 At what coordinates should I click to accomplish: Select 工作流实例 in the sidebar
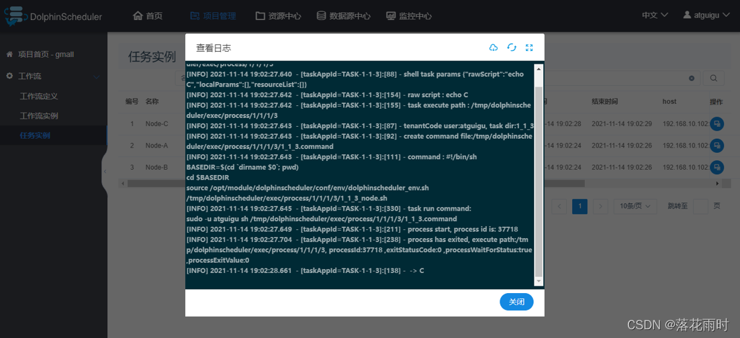39,116
